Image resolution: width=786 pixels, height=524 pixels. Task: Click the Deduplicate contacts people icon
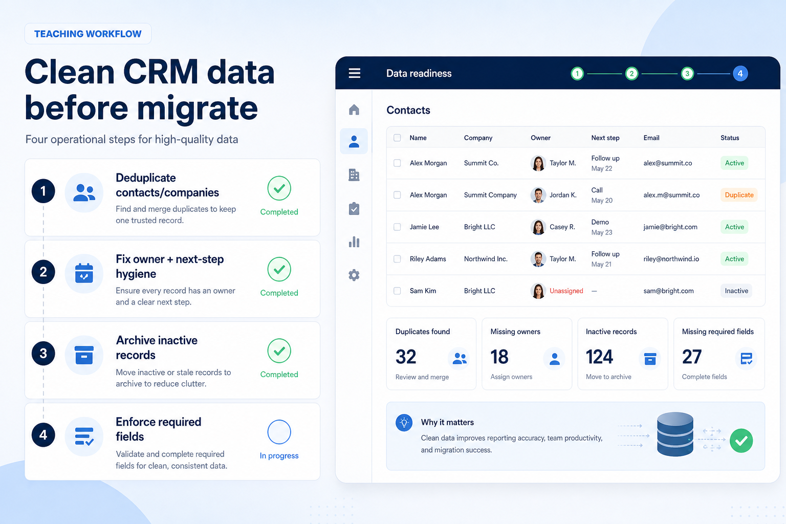(84, 192)
